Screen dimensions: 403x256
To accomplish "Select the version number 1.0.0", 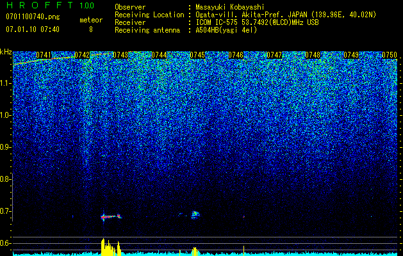I will [x=87, y=5].
